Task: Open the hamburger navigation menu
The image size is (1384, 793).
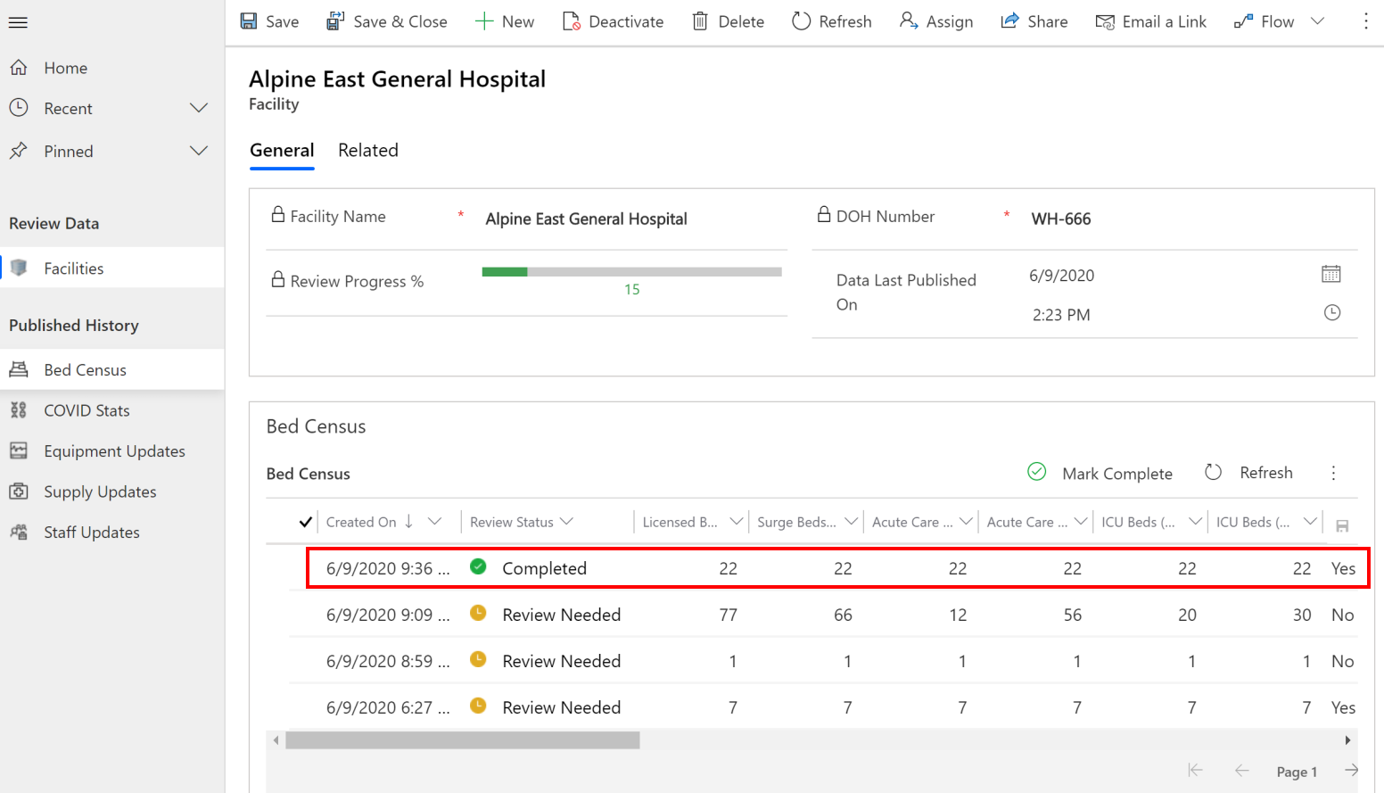Action: pos(18,22)
